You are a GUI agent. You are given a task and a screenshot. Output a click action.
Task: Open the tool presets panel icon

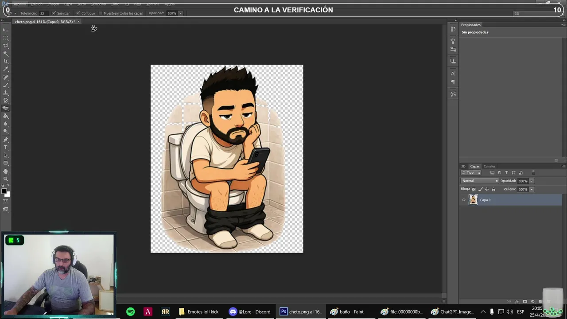(x=453, y=94)
